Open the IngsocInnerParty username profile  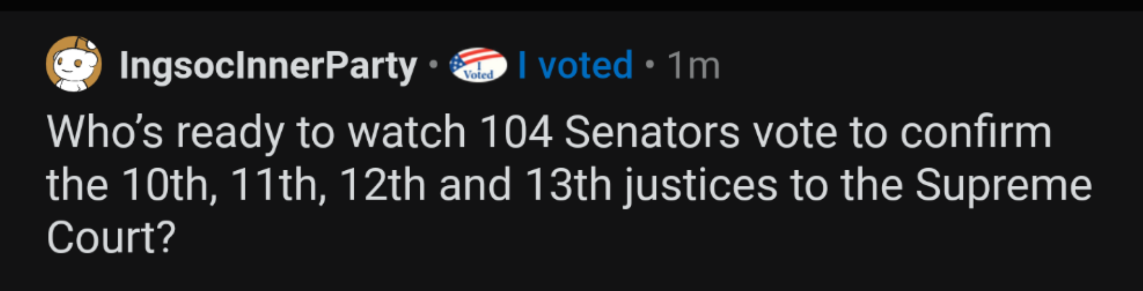268,66
